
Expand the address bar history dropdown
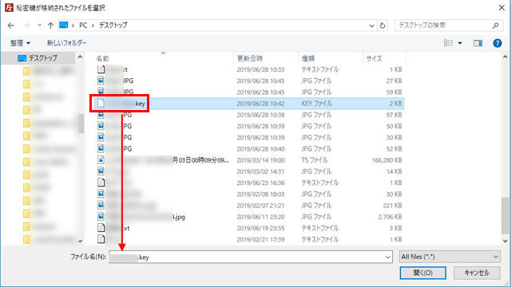click(x=371, y=26)
